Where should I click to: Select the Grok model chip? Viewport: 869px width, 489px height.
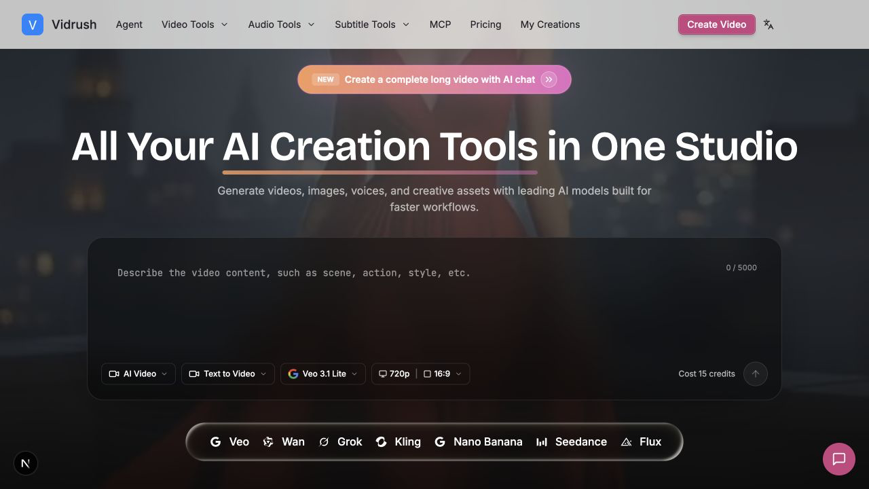[x=340, y=441]
